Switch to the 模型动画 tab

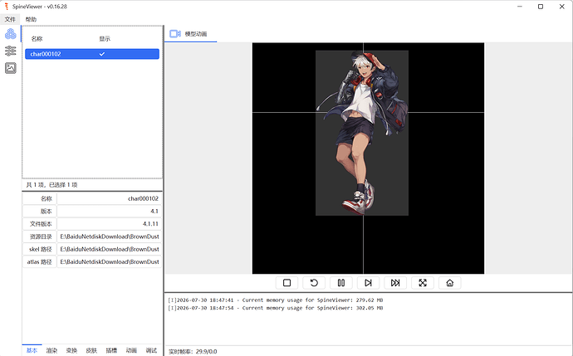click(x=190, y=34)
